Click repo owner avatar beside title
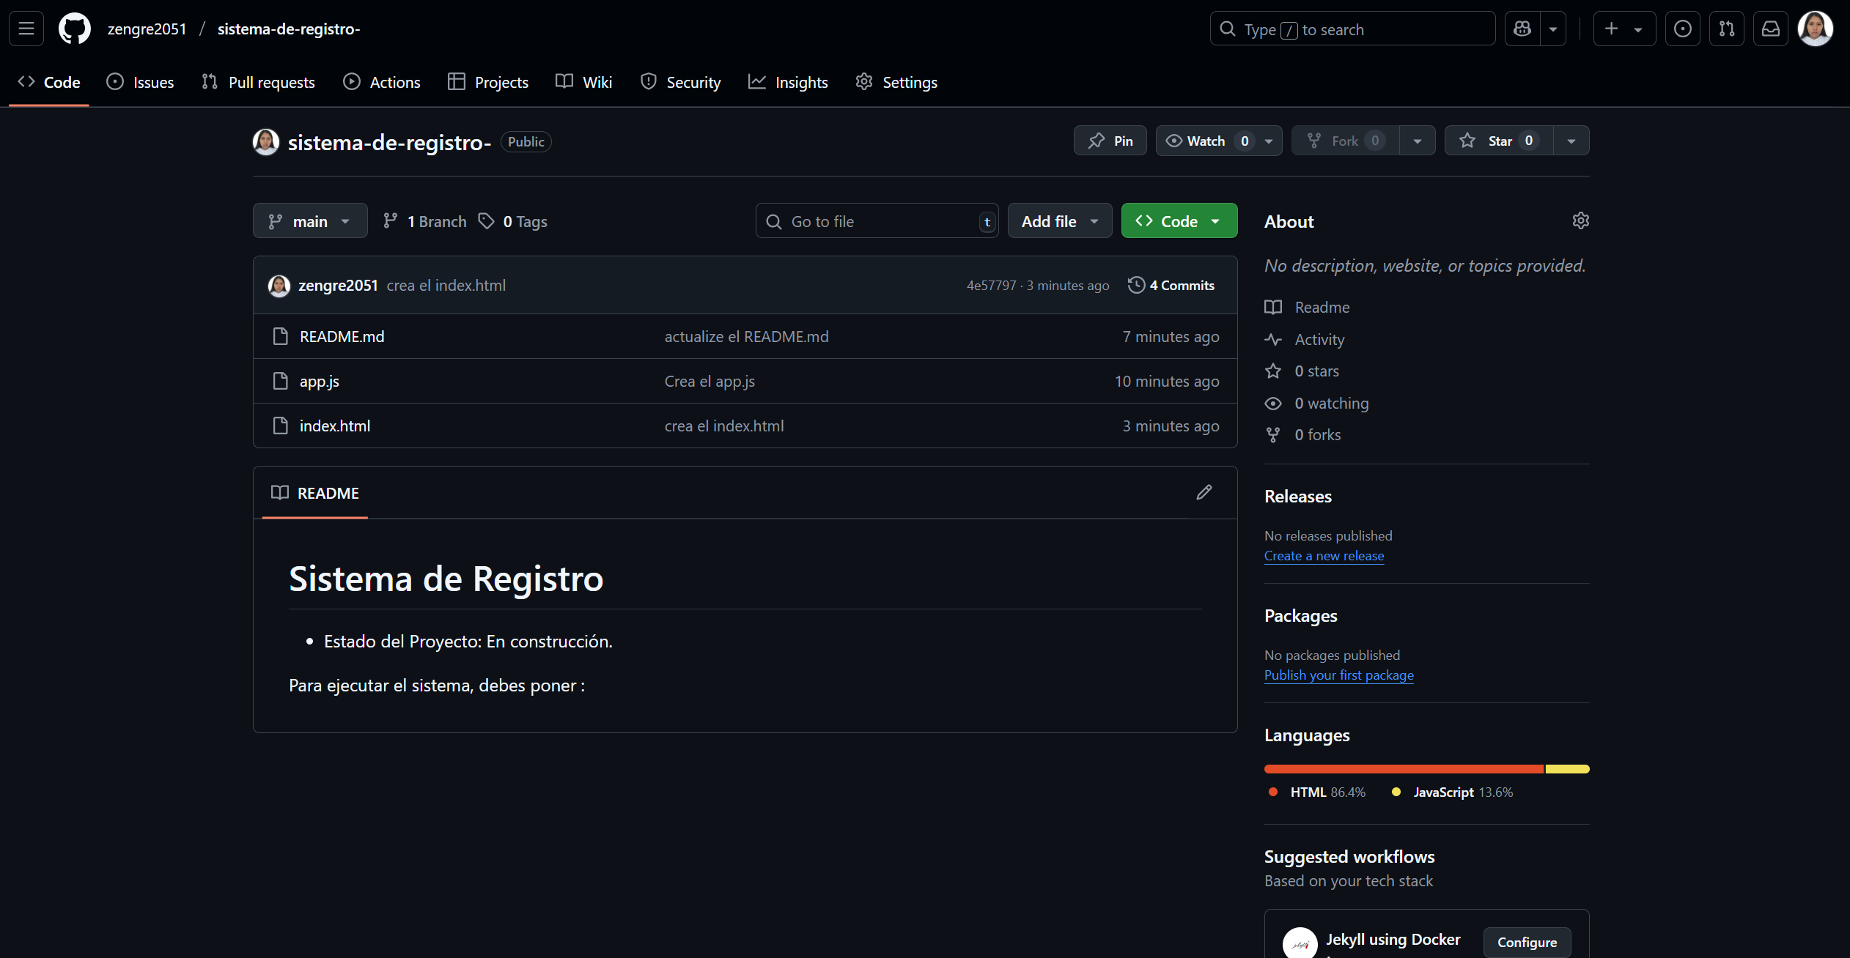Viewport: 1850px width, 958px height. click(266, 141)
